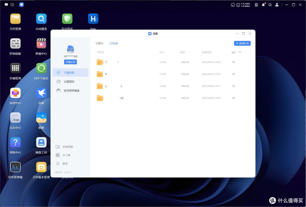Image resolution: width=306 pixels, height=207 pixels.
Task: Open 存储管理 desktop icon
Action: [x=15, y=68]
